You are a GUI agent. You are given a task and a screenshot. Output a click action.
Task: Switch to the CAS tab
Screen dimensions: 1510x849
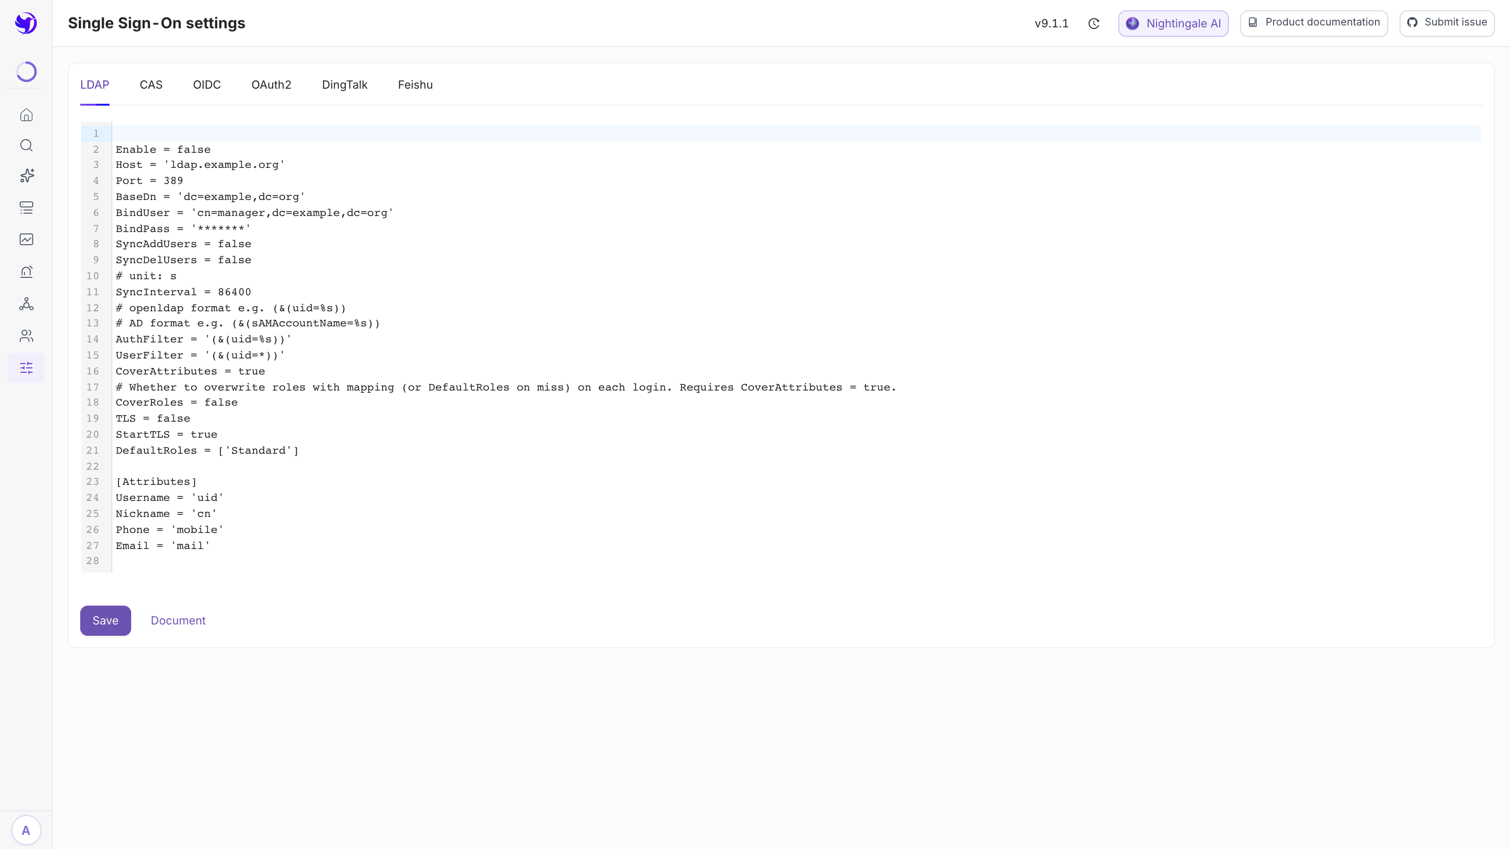click(151, 85)
